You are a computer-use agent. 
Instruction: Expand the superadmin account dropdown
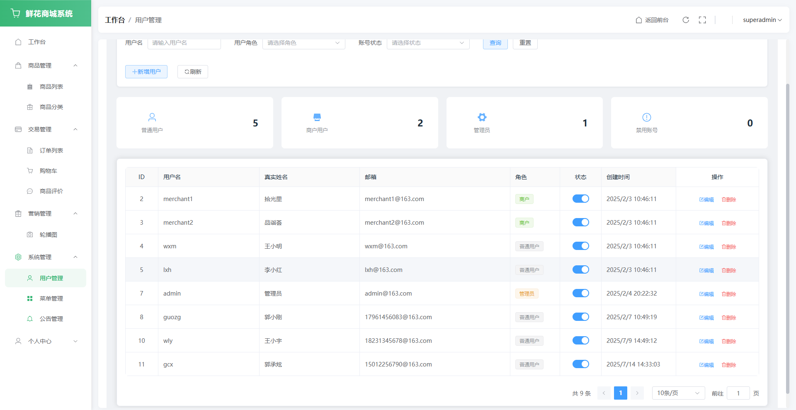click(762, 20)
